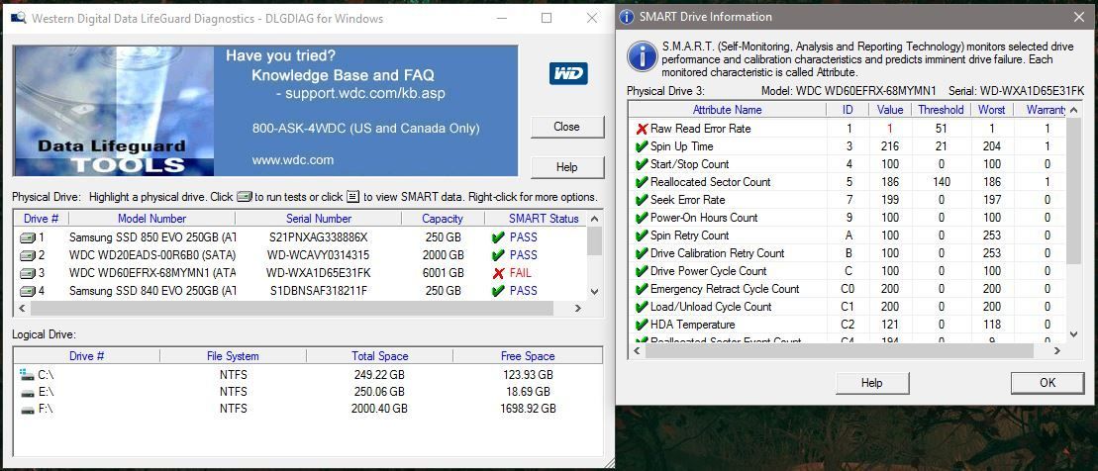Viewport: 1098px width, 471px height.
Task: Click the green check beside Seek Error Rate
Action: pyautogui.click(x=642, y=200)
